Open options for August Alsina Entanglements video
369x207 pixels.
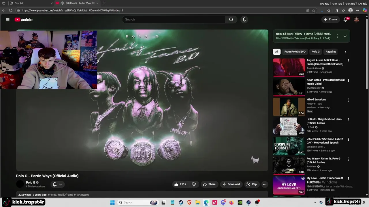click(349, 61)
